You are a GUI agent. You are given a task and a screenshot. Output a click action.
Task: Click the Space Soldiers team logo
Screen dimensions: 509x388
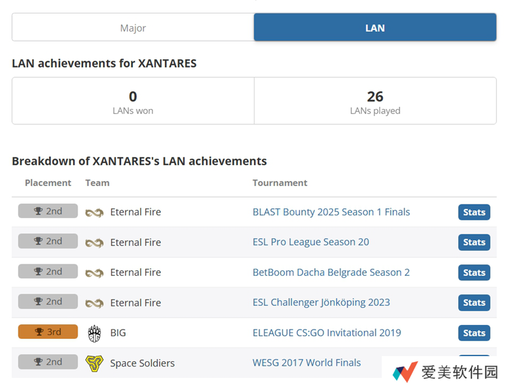(x=94, y=363)
